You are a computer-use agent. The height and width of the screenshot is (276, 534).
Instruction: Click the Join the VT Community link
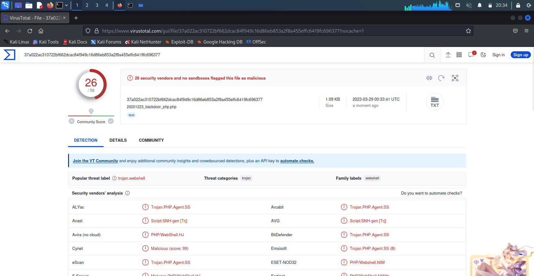[95, 161]
